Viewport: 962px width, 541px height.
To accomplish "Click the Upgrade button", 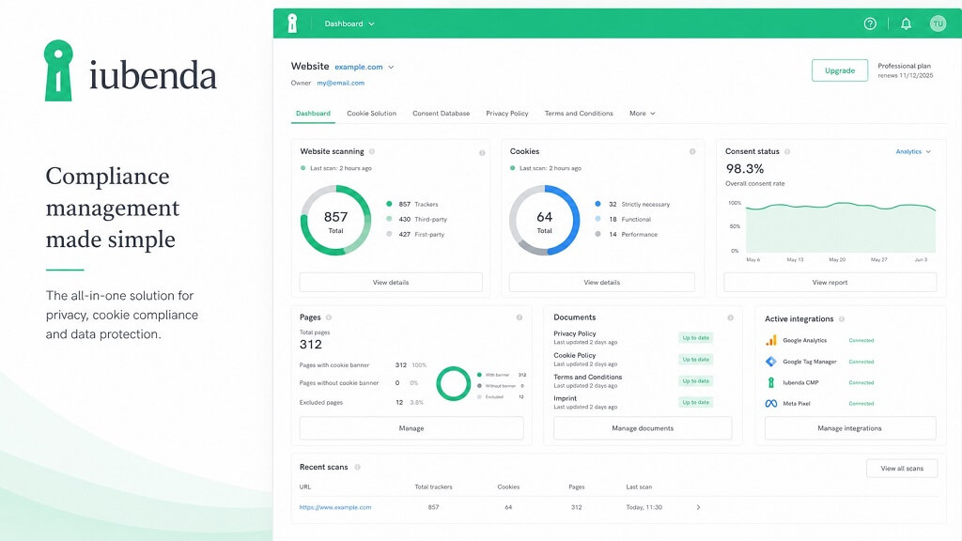I will 839,70.
